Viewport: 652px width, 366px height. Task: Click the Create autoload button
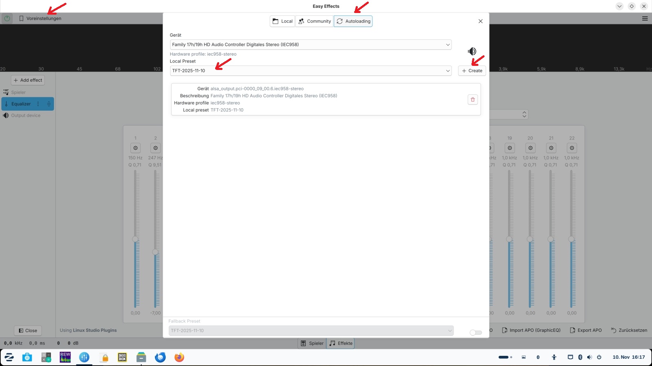(x=472, y=71)
